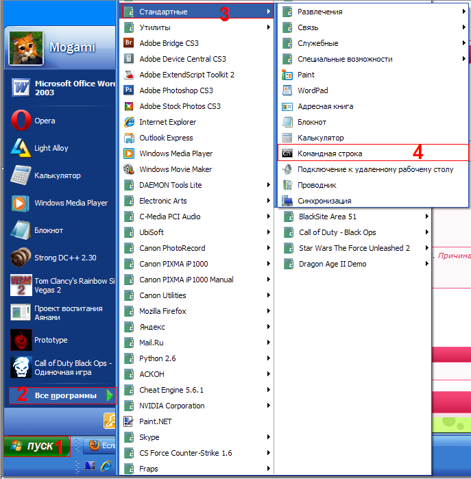
Task: Launch Strong DC++ 2.30 icon
Action: pyautogui.click(x=21, y=258)
